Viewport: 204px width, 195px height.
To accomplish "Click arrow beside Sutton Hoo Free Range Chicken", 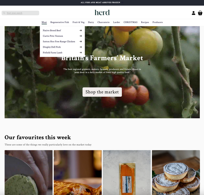I will click(80, 41).
